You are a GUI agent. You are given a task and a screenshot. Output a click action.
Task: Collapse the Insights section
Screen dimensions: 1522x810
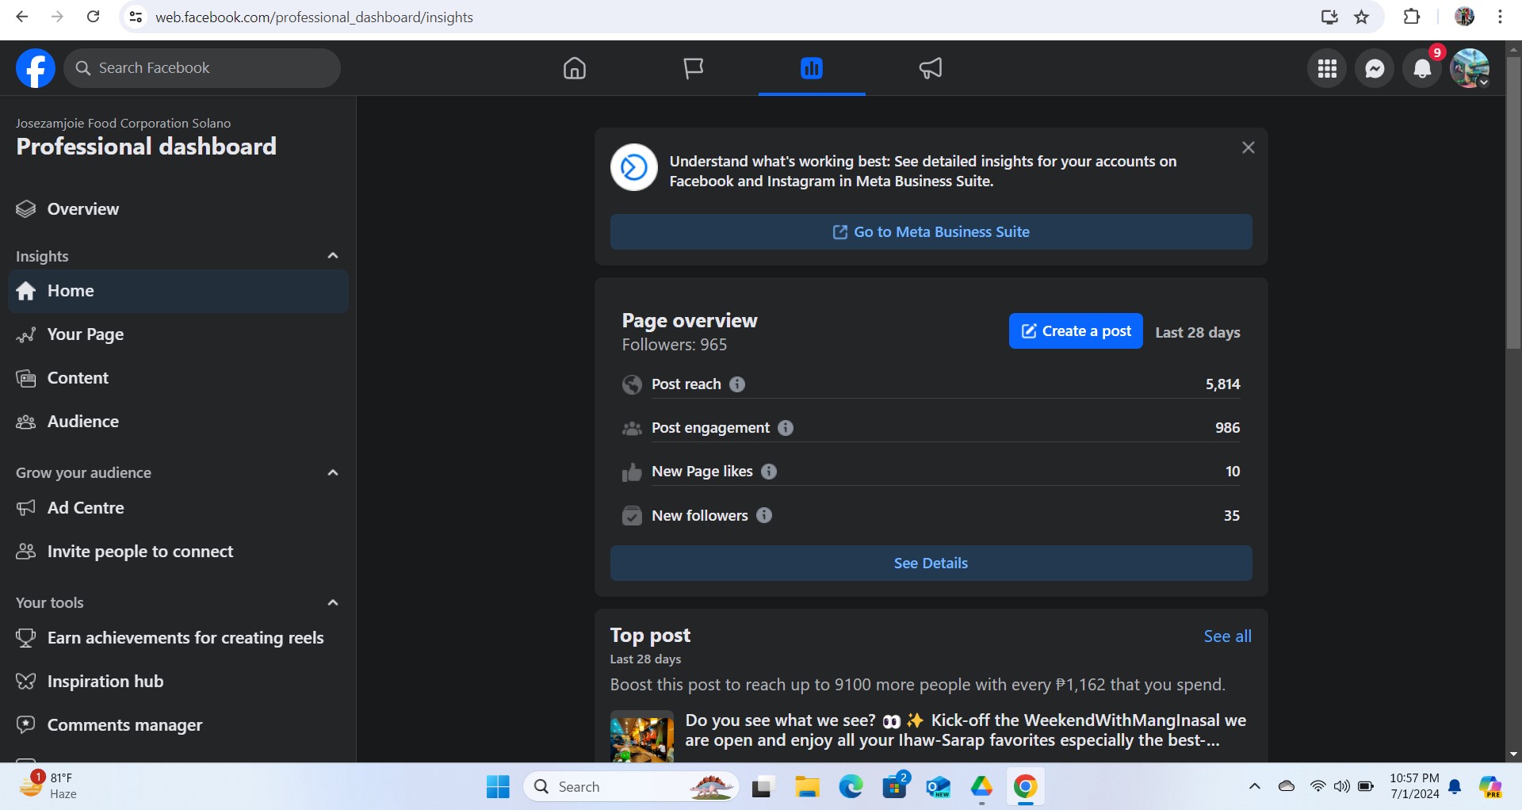tap(333, 256)
